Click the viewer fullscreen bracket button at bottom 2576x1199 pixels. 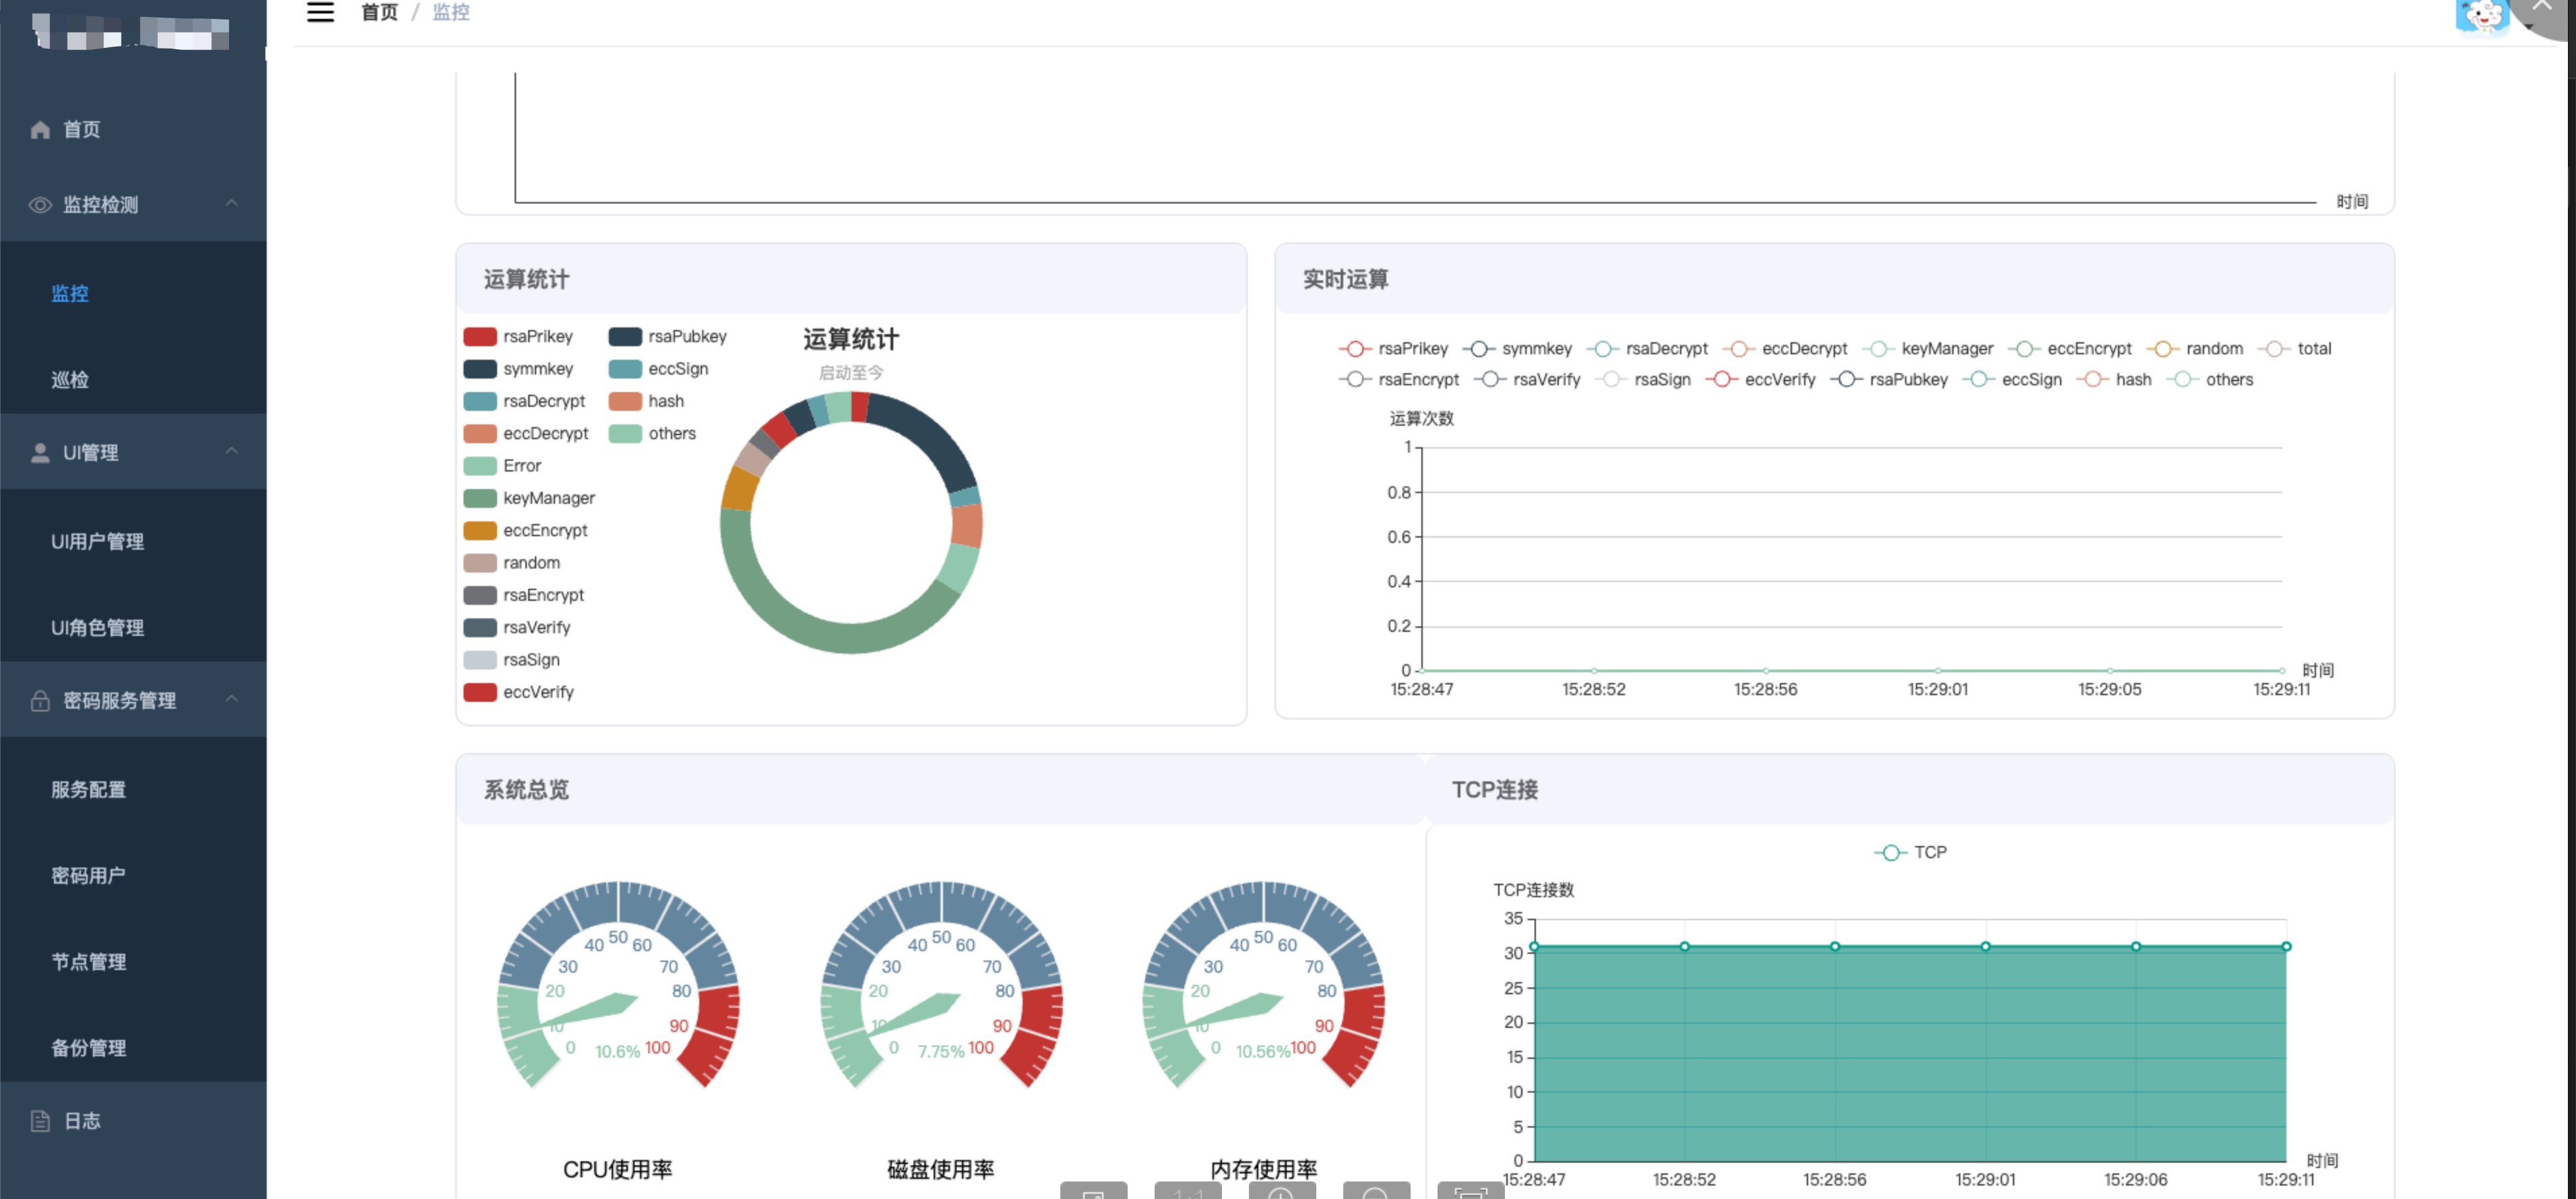pos(1470,1191)
